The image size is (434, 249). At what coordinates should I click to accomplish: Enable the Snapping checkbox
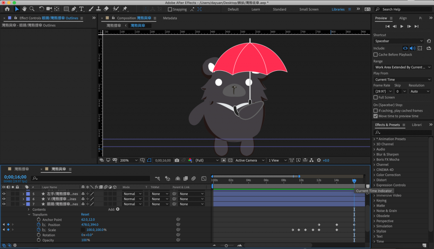click(170, 9)
